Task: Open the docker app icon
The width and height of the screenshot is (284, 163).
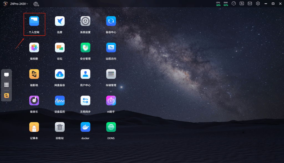Action: coord(85,127)
